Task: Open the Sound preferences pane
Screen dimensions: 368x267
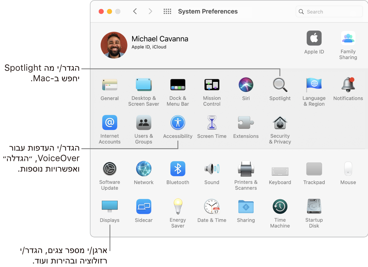Action: 212,169
